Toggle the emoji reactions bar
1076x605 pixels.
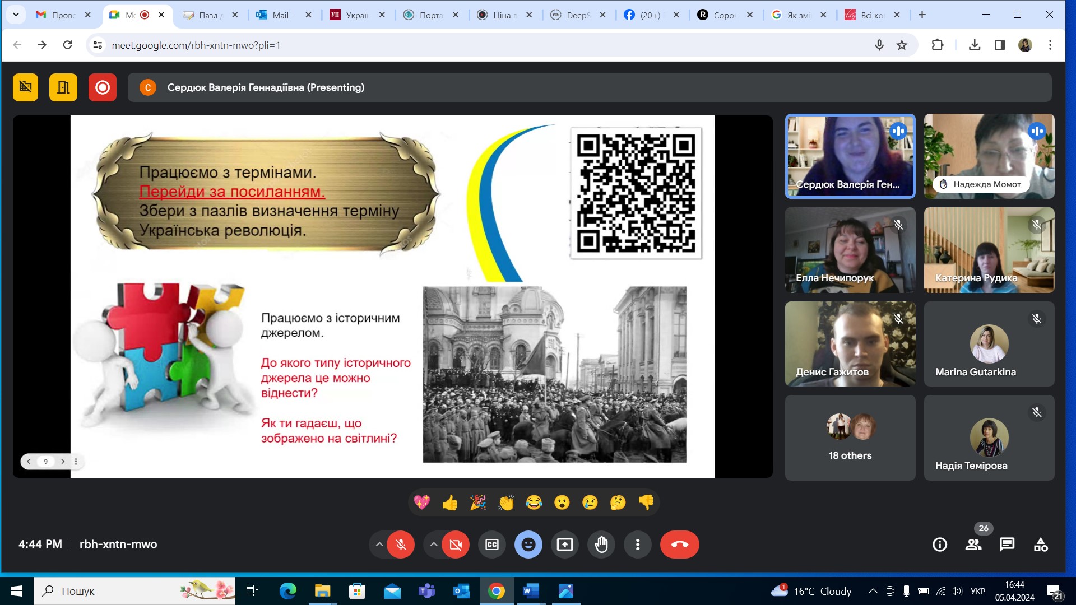(x=528, y=544)
